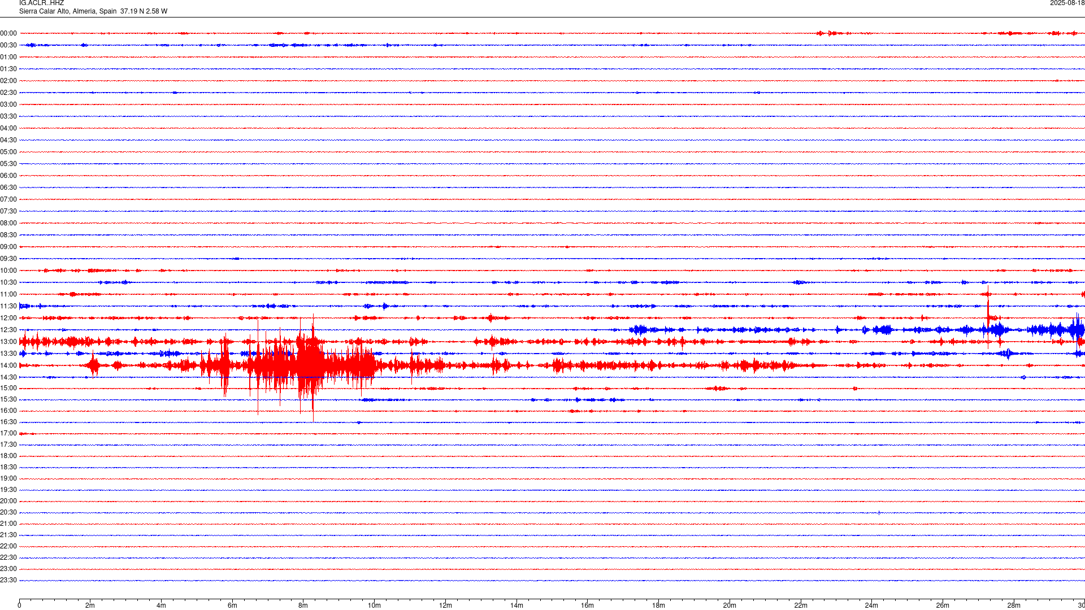Select the 23:30 row label
This screenshot has height=610, width=1085.
[8, 580]
